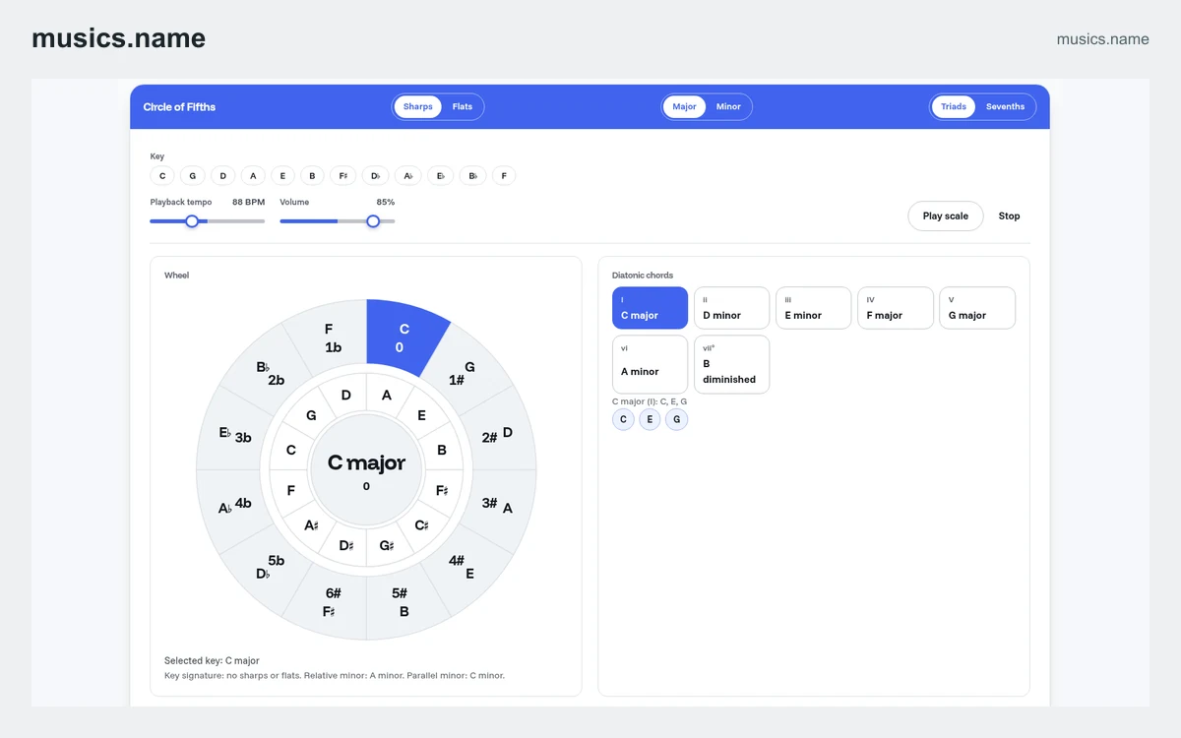The width and height of the screenshot is (1181, 738).
Task: Select the F 1b wheel segment
Action: (x=332, y=338)
